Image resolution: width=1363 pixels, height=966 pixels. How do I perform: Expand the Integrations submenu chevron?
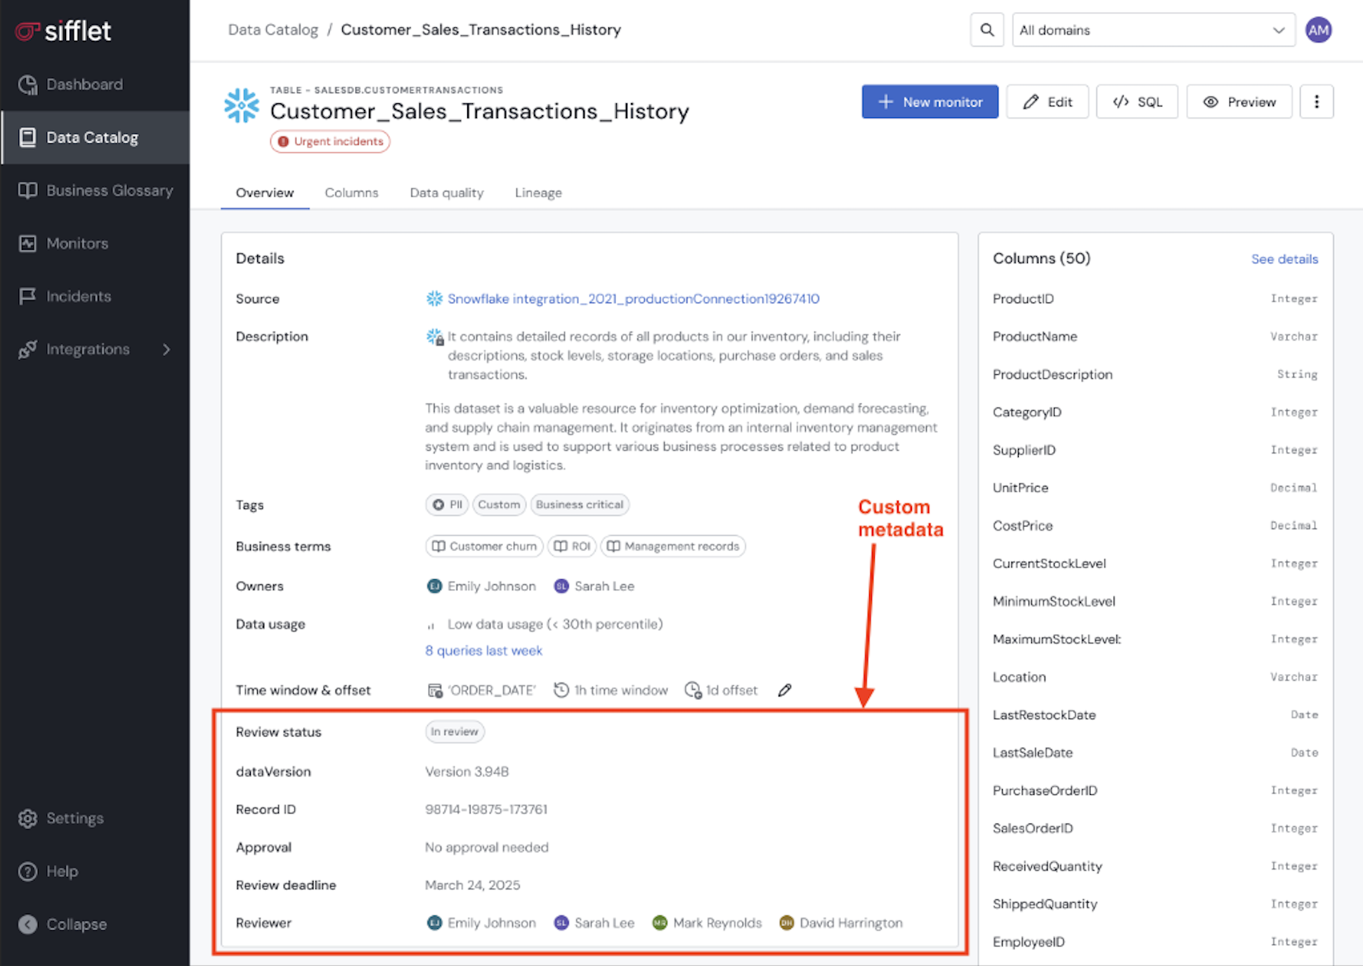point(167,349)
